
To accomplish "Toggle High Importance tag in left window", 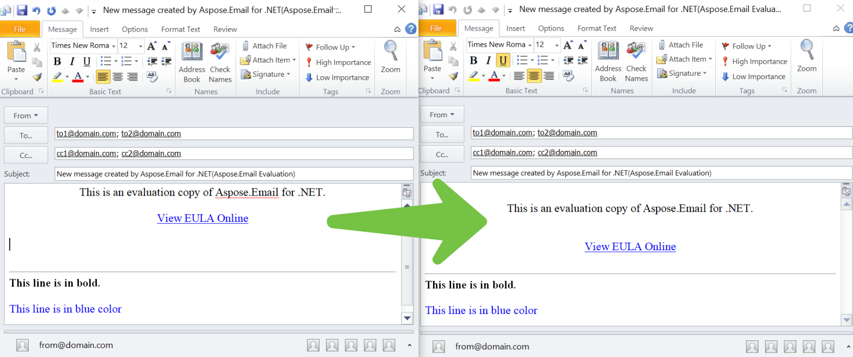I will 338,62.
